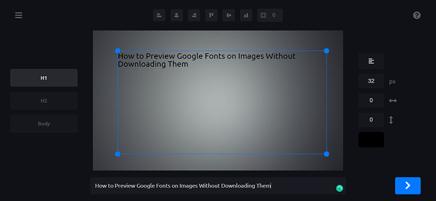Click the headline text input field
The image size is (436, 201).
pyautogui.click(x=218, y=186)
